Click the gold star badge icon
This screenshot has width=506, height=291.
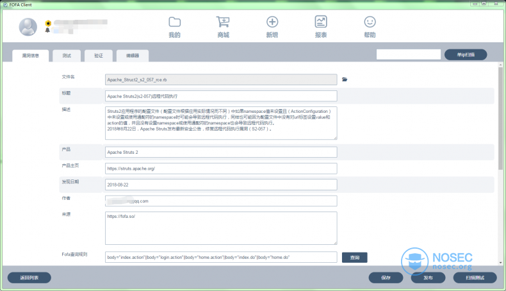coord(48,23)
